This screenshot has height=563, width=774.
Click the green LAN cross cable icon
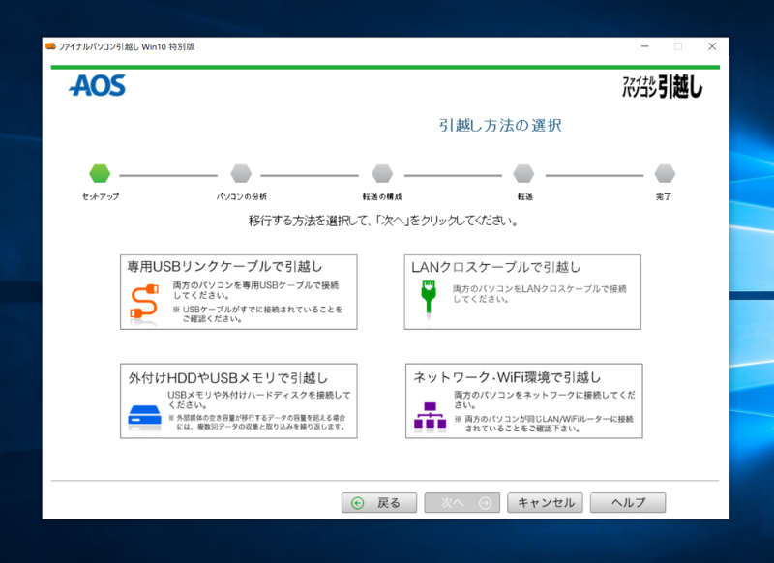pos(427,299)
